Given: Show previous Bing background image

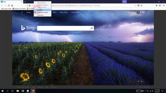Looking at the screenshot, I should click(x=130, y=81).
